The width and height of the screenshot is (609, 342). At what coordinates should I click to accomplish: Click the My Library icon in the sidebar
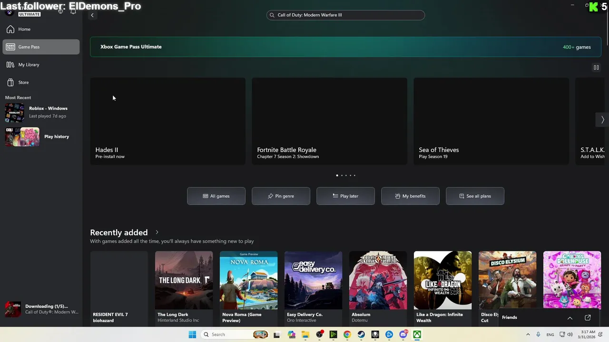(x=10, y=65)
